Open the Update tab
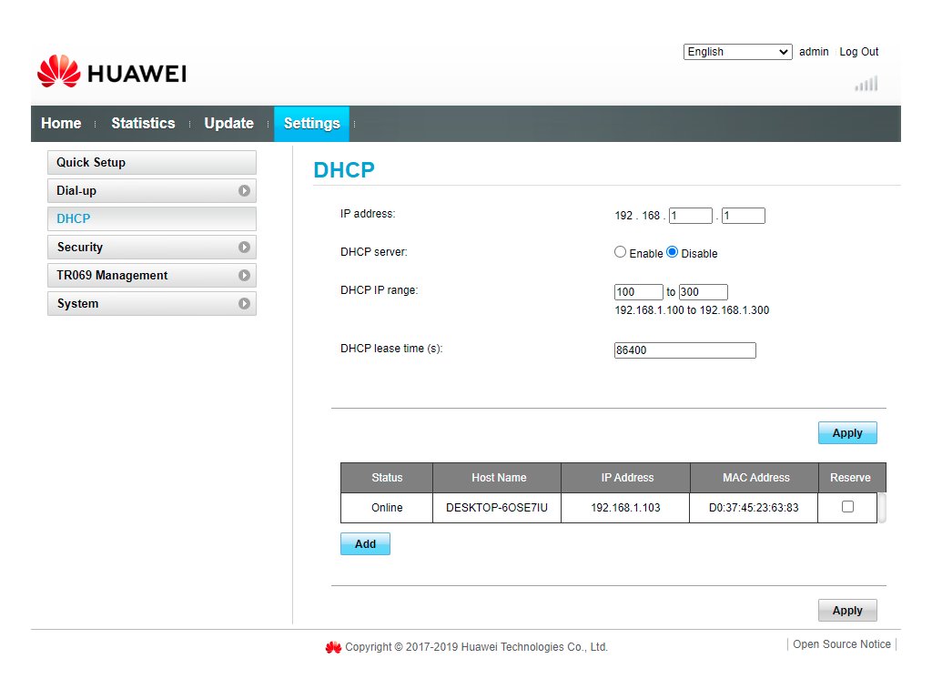932x699 pixels. [x=228, y=124]
